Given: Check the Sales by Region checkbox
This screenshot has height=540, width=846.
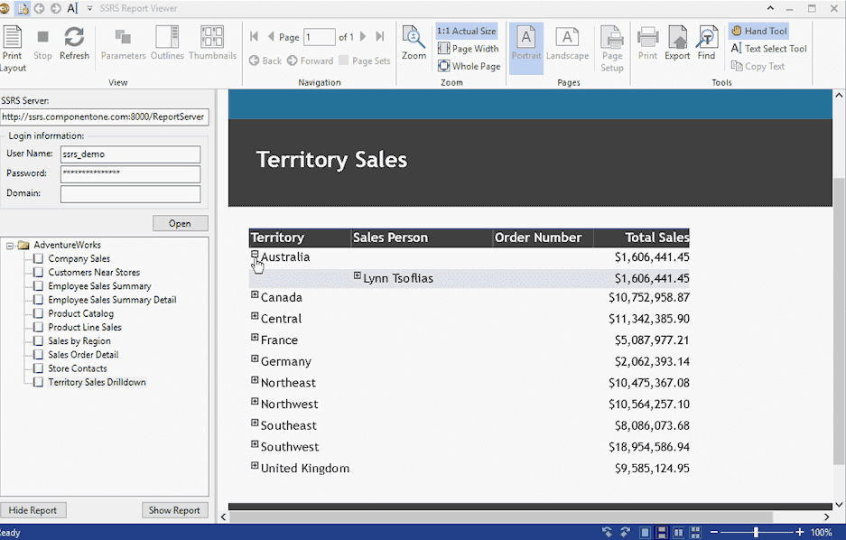Looking at the screenshot, I should [38, 341].
